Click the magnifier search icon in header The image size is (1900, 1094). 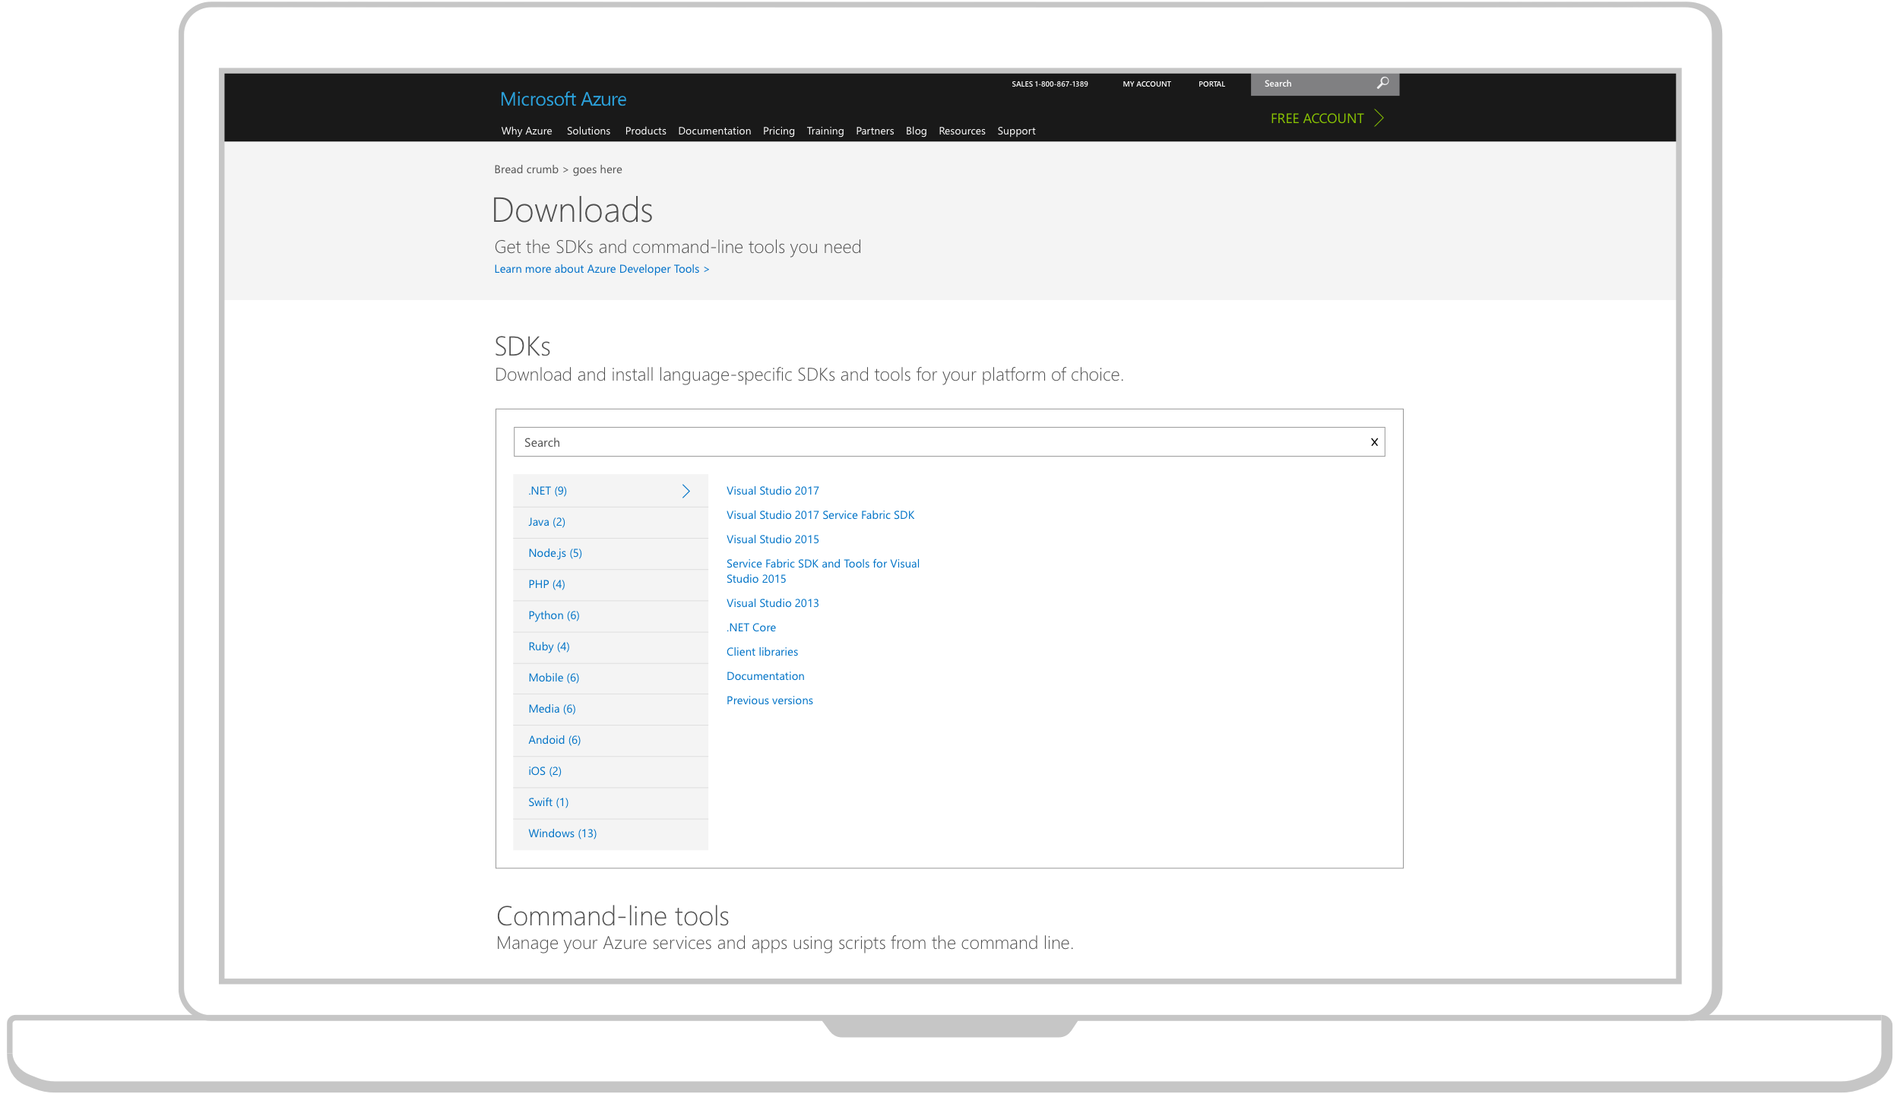(x=1382, y=83)
